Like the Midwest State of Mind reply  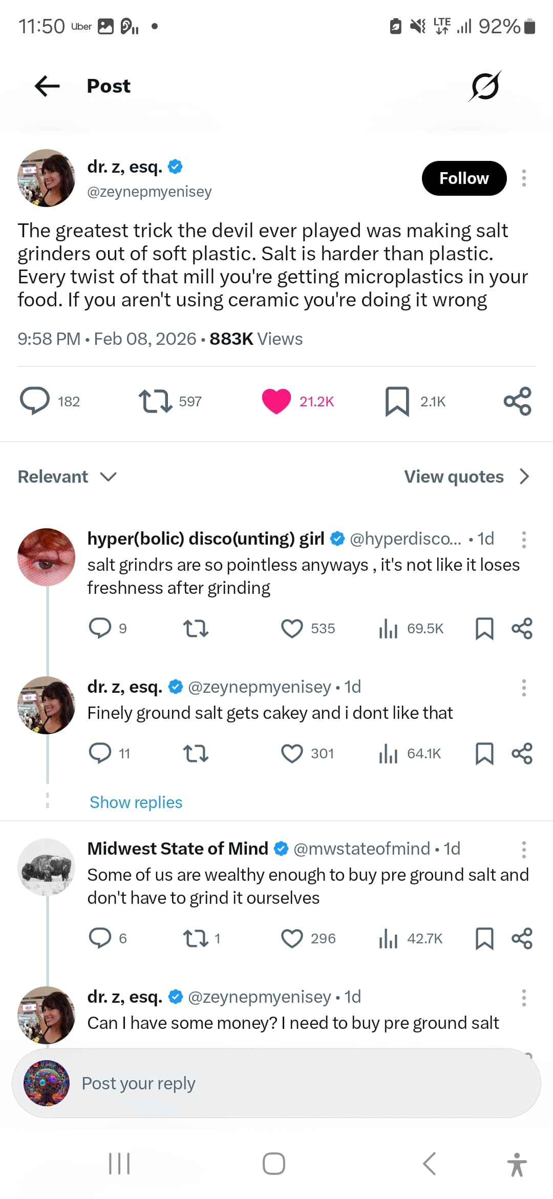(292, 939)
